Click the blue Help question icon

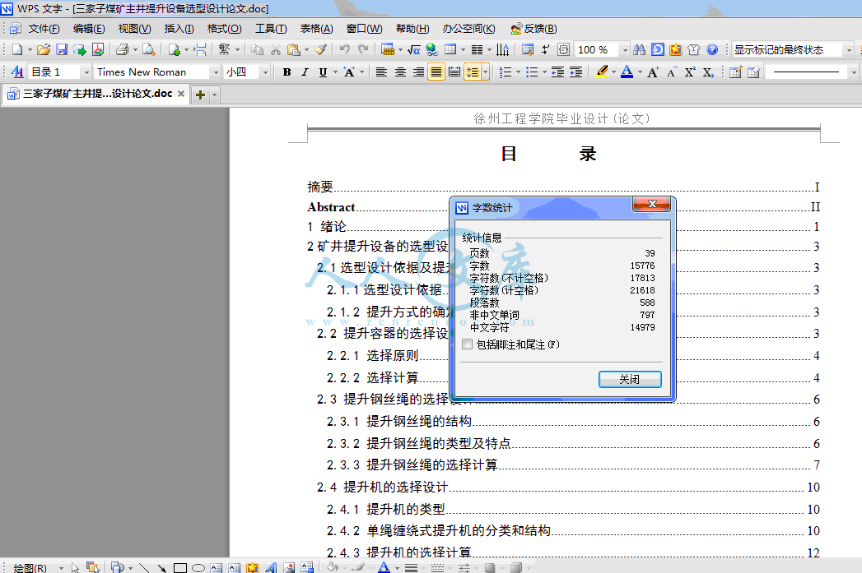[712, 50]
